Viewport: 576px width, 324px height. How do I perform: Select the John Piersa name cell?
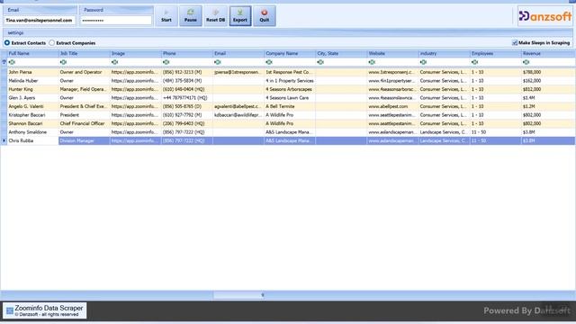[x=32, y=72]
